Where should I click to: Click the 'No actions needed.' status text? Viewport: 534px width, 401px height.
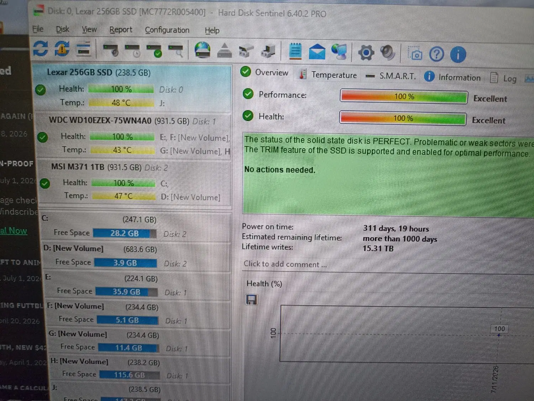(280, 170)
